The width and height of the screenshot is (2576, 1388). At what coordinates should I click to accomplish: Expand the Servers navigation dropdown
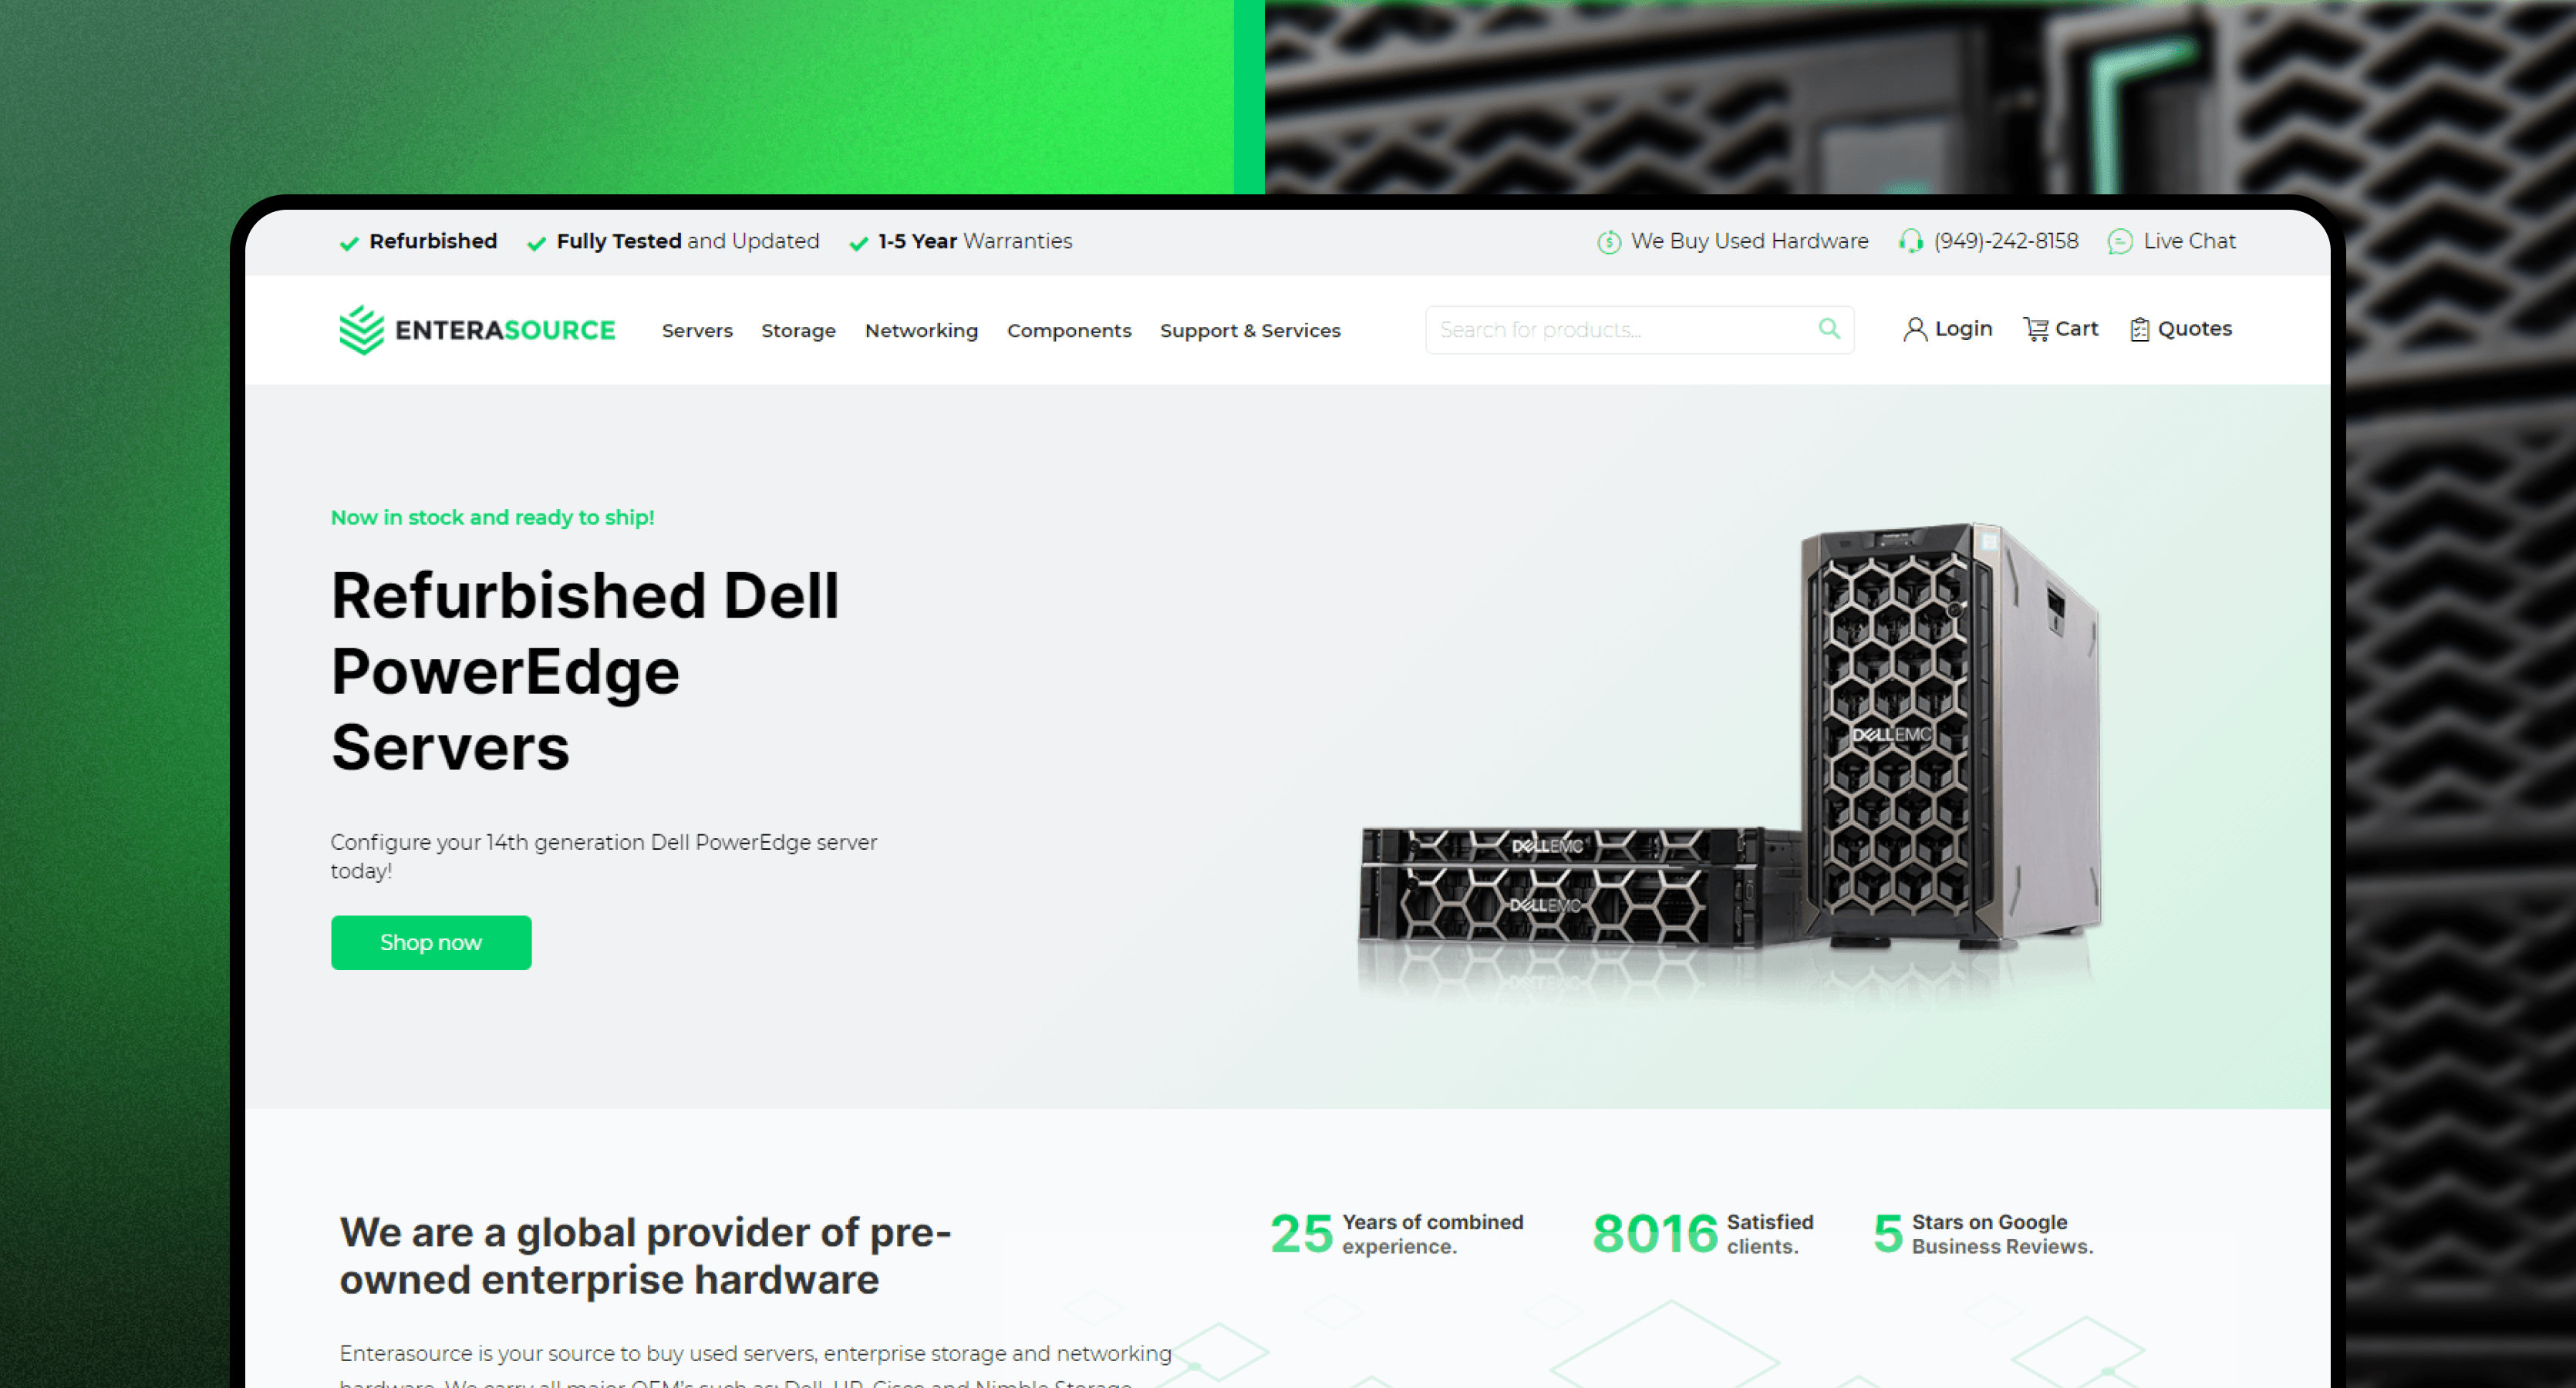coord(699,328)
